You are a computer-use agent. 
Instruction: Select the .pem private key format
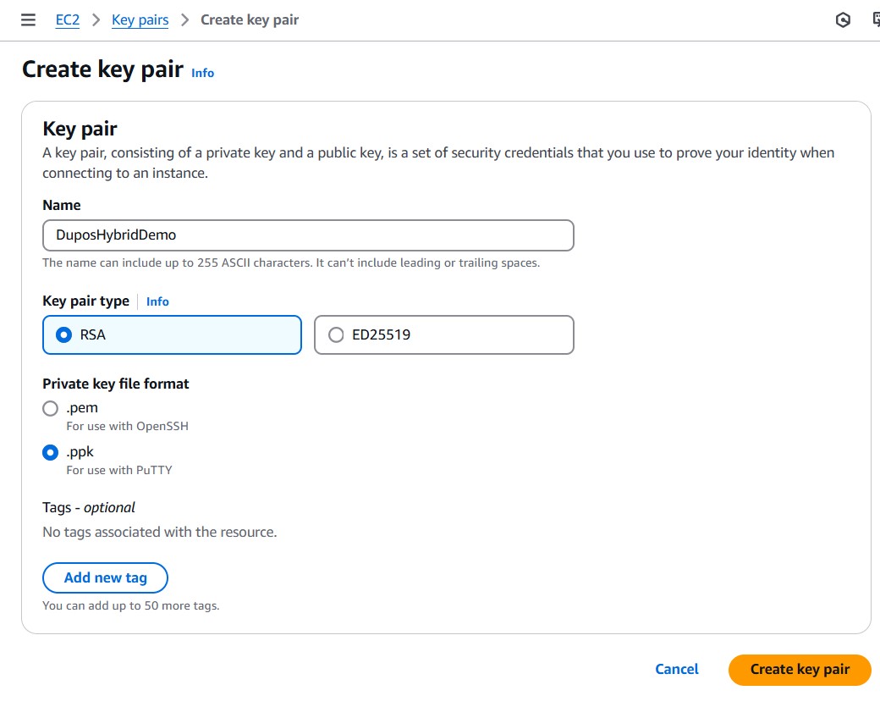(x=51, y=408)
